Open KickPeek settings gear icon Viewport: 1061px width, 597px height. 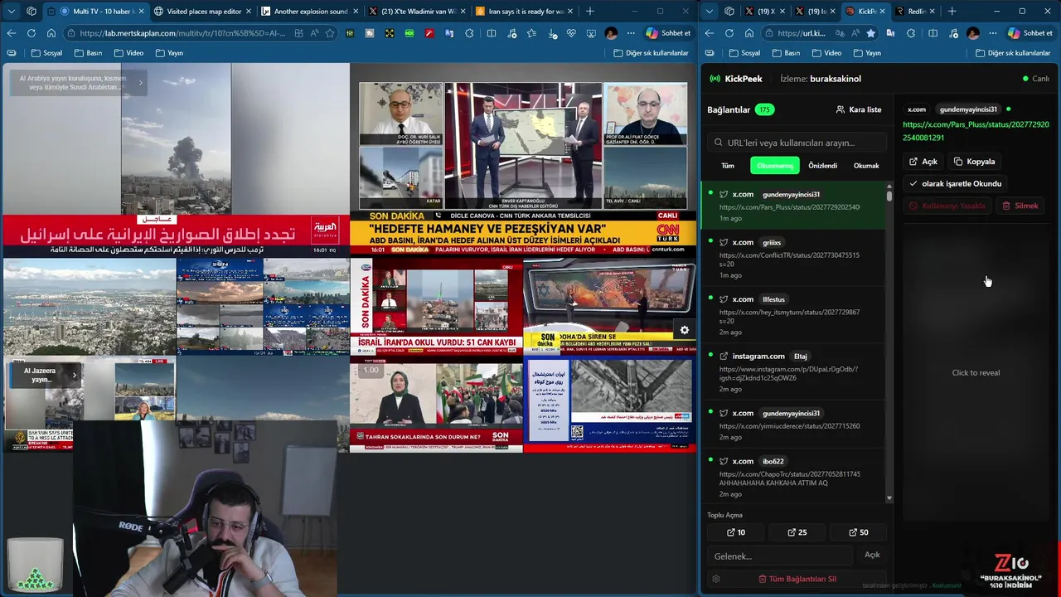click(x=716, y=579)
